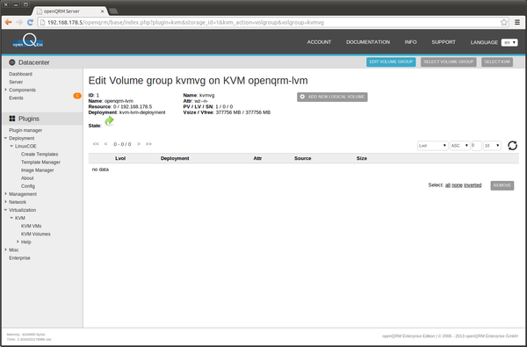Click the Plugins grid icon
The image size is (527, 347).
tap(12, 119)
